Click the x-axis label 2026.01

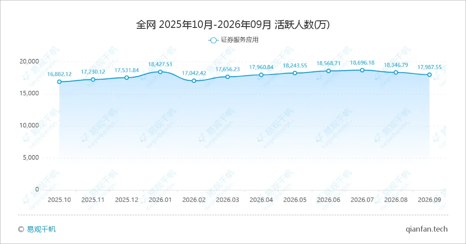coord(160,200)
